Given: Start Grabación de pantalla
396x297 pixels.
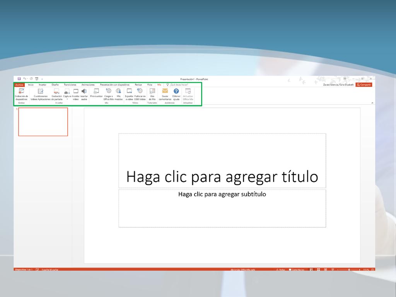Looking at the screenshot, I should tap(57, 94).
